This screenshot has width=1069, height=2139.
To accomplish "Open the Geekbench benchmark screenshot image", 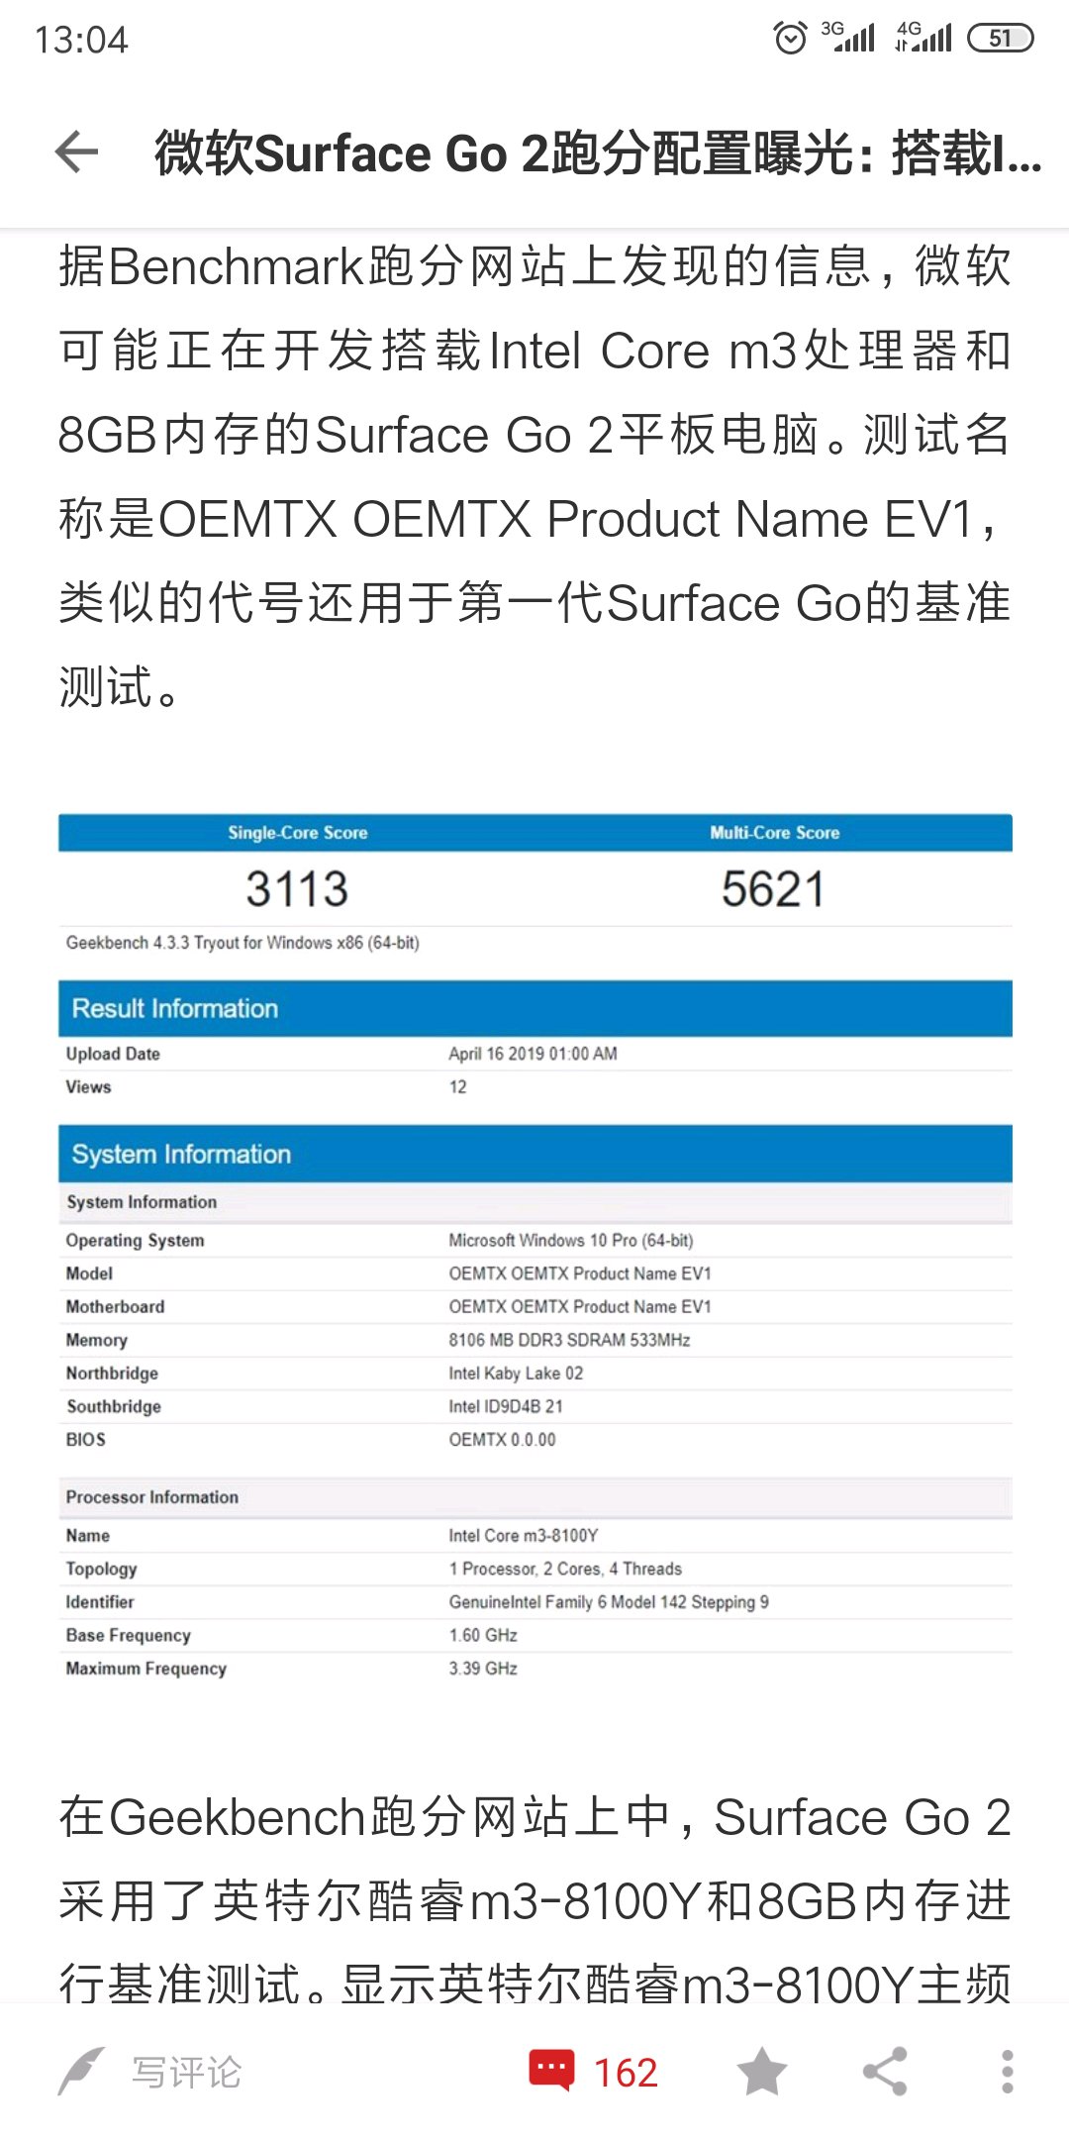I will [535, 1249].
